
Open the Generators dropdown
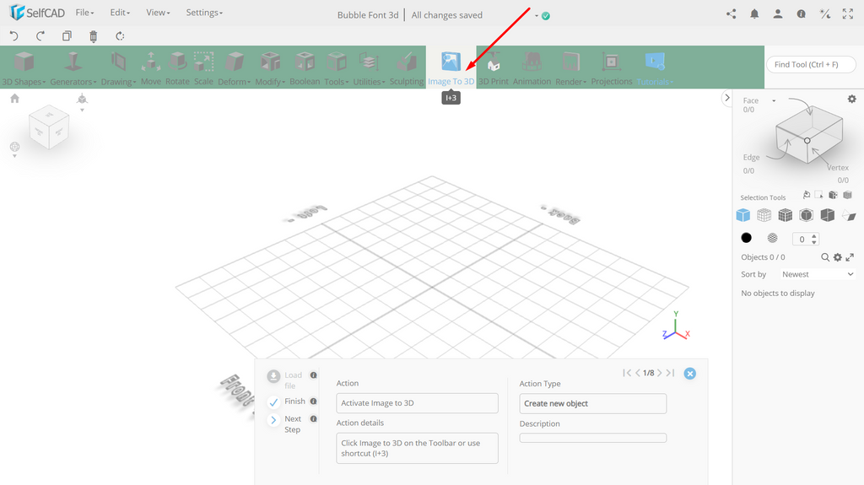pyautogui.click(x=73, y=67)
